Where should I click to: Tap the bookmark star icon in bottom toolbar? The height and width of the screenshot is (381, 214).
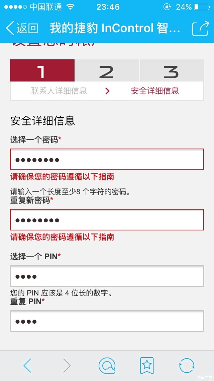[147, 365]
